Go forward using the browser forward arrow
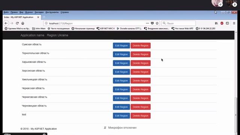This screenshot has width=240, height=135. 12,23
